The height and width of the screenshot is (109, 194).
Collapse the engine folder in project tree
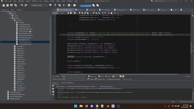[10, 18]
